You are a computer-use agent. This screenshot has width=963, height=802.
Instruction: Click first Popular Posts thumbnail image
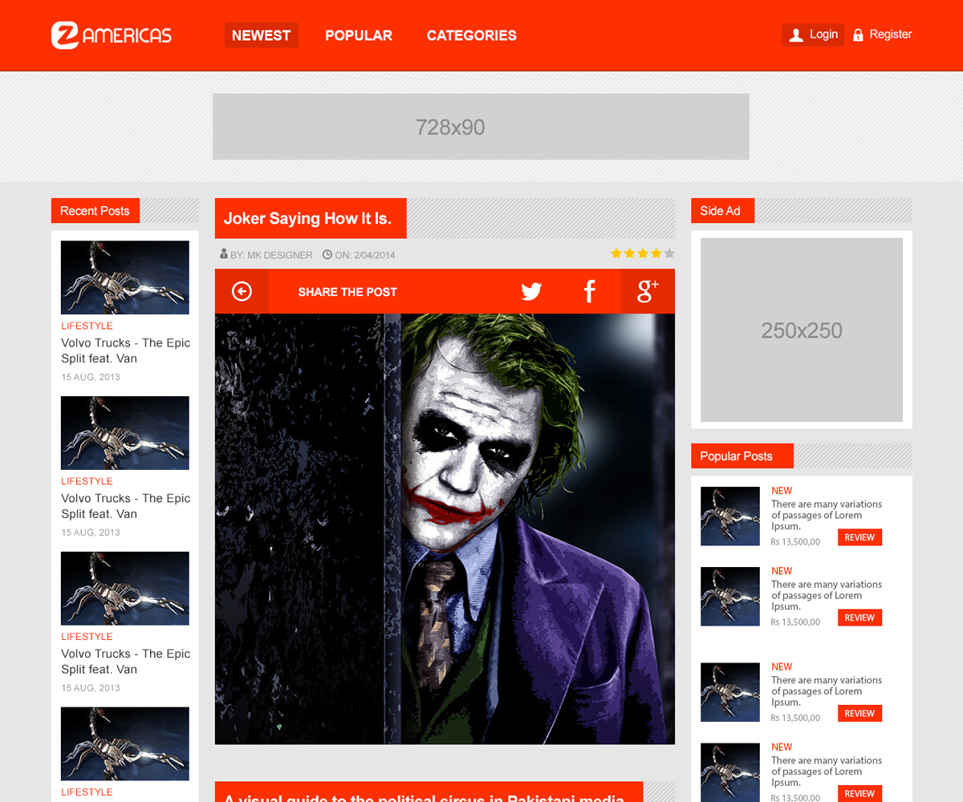click(x=730, y=516)
